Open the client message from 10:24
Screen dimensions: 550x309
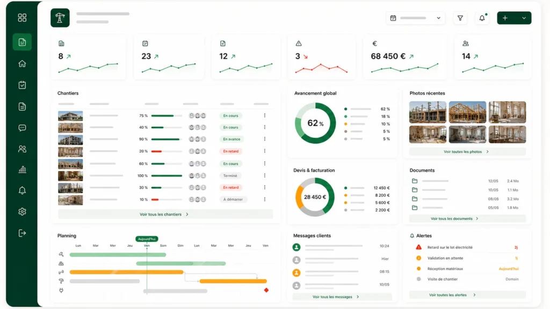click(341, 247)
